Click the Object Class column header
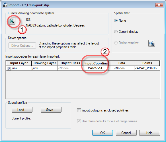Viewport: 166px width, 142px height. [70, 63]
